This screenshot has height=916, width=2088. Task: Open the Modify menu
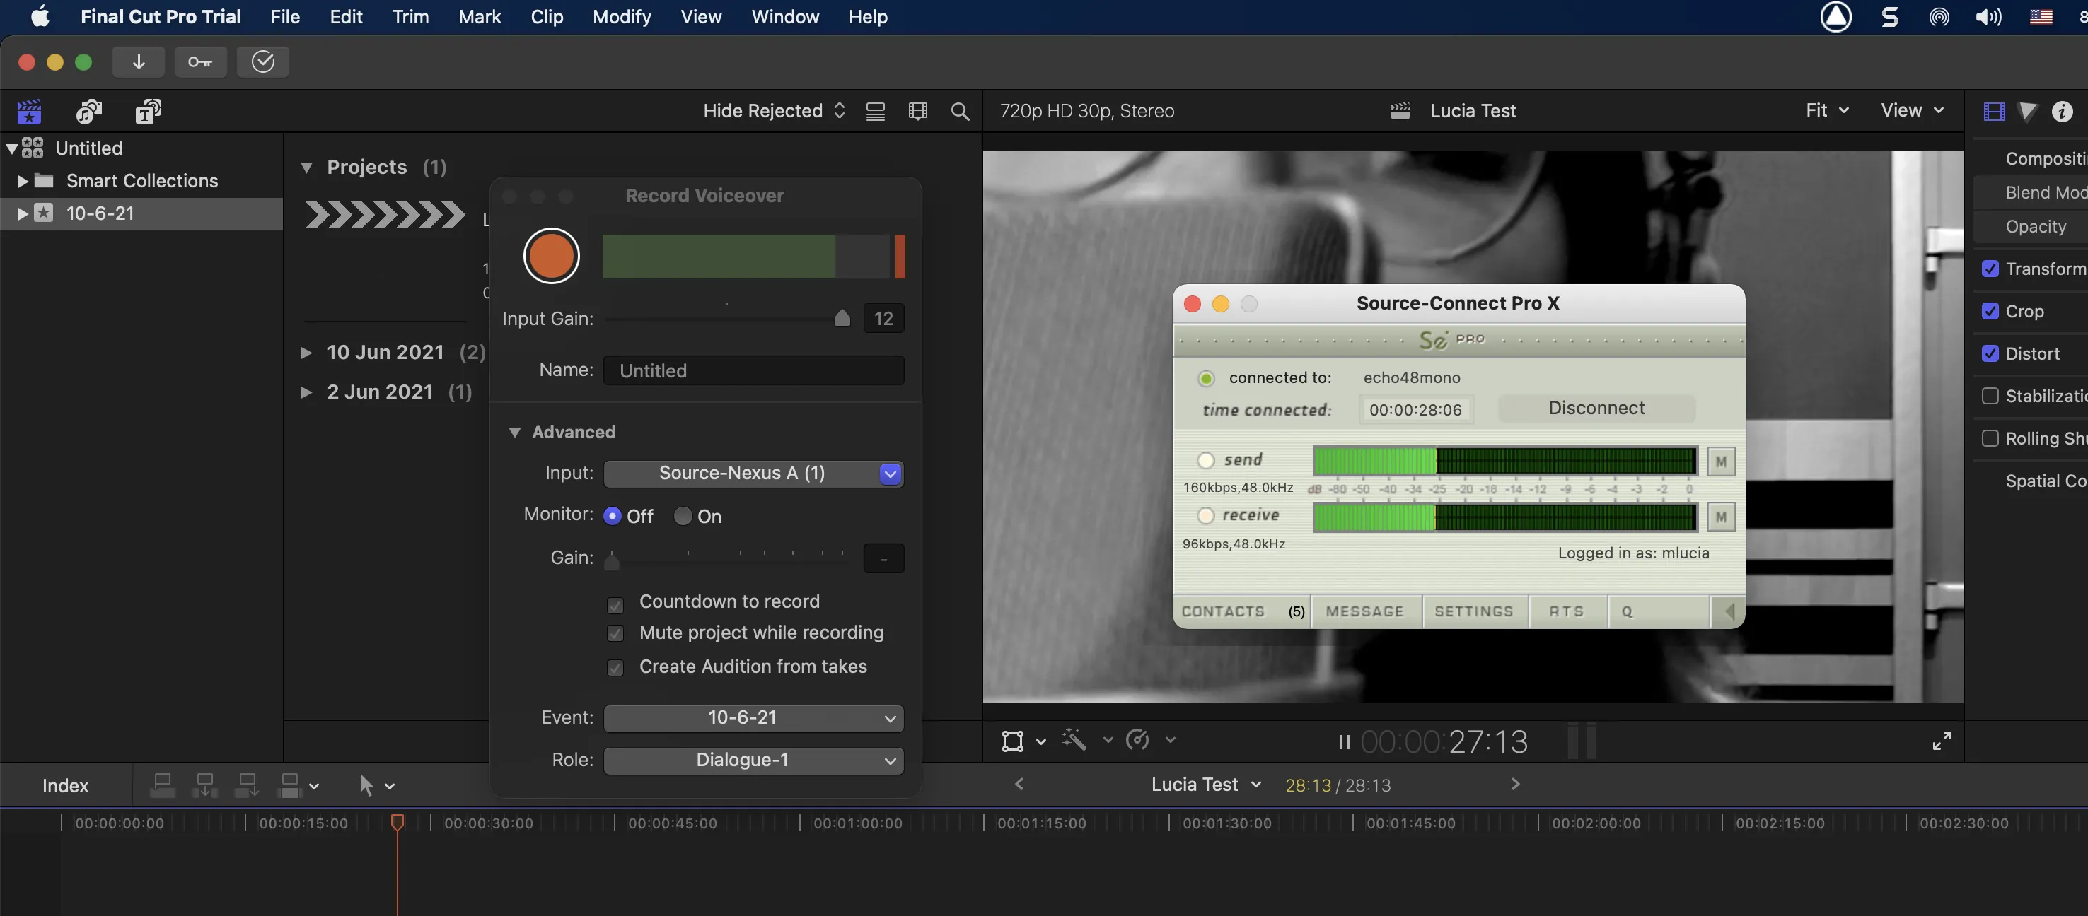(622, 16)
